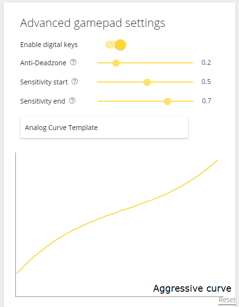239x307 pixels.
Task: Set Anti-Deadzone slider track to maximum end
Action: [x=192, y=63]
